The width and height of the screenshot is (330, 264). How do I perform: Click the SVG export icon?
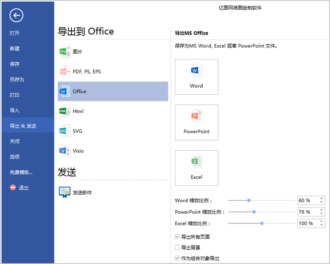click(65, 131)
